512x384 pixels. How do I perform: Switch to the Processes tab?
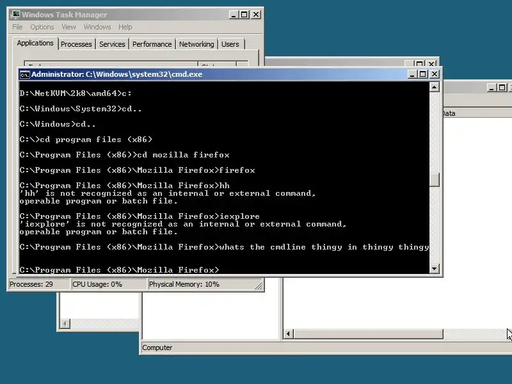76,44
